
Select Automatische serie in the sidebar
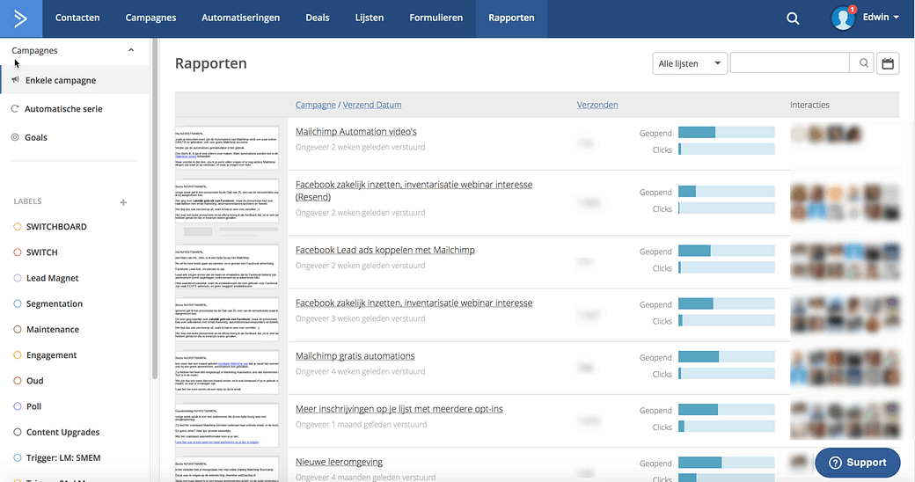pos(63,109)
